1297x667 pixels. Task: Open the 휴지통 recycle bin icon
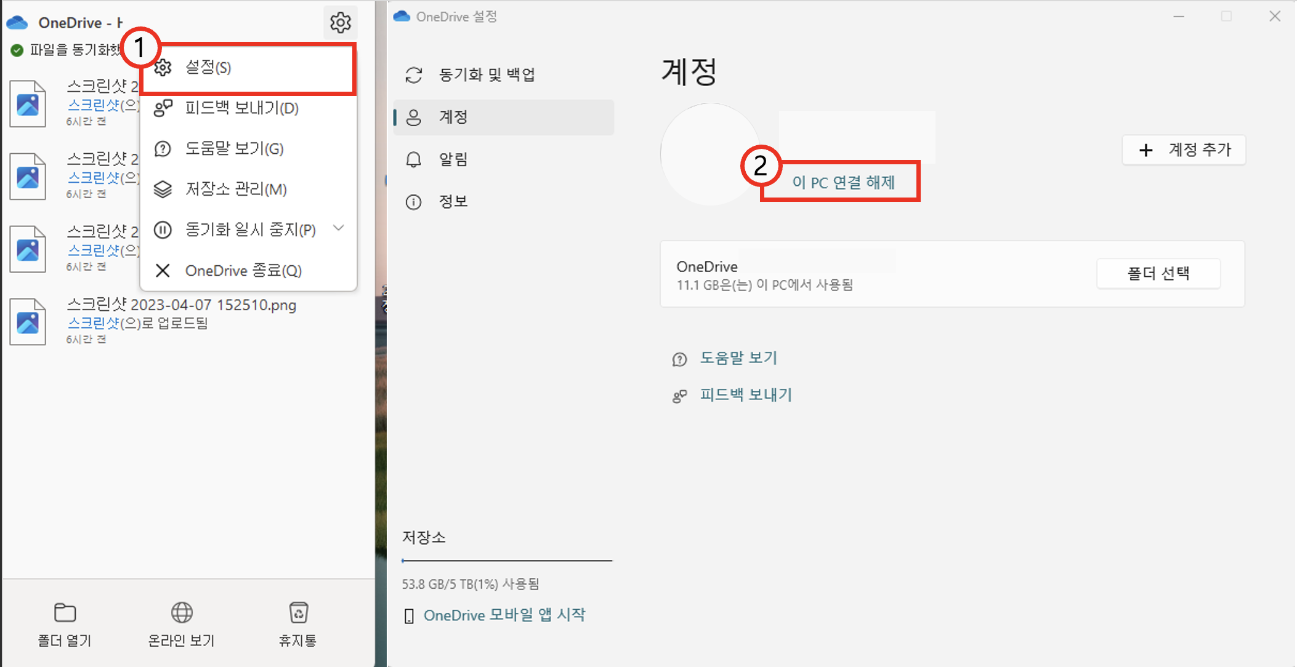(298, 613)
